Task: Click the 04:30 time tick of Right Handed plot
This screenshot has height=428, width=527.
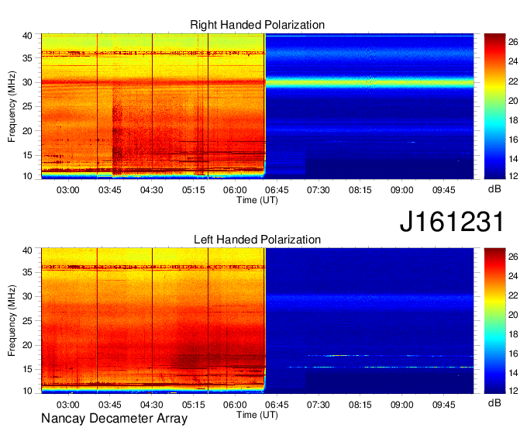Action: [152, 190]
